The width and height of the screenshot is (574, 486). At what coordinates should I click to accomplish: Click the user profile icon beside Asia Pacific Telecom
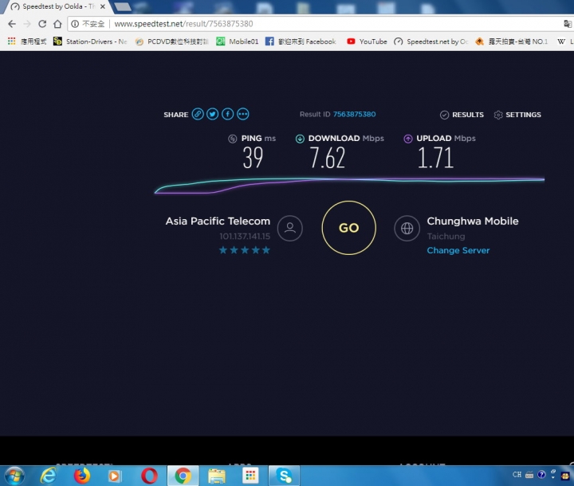290,228
